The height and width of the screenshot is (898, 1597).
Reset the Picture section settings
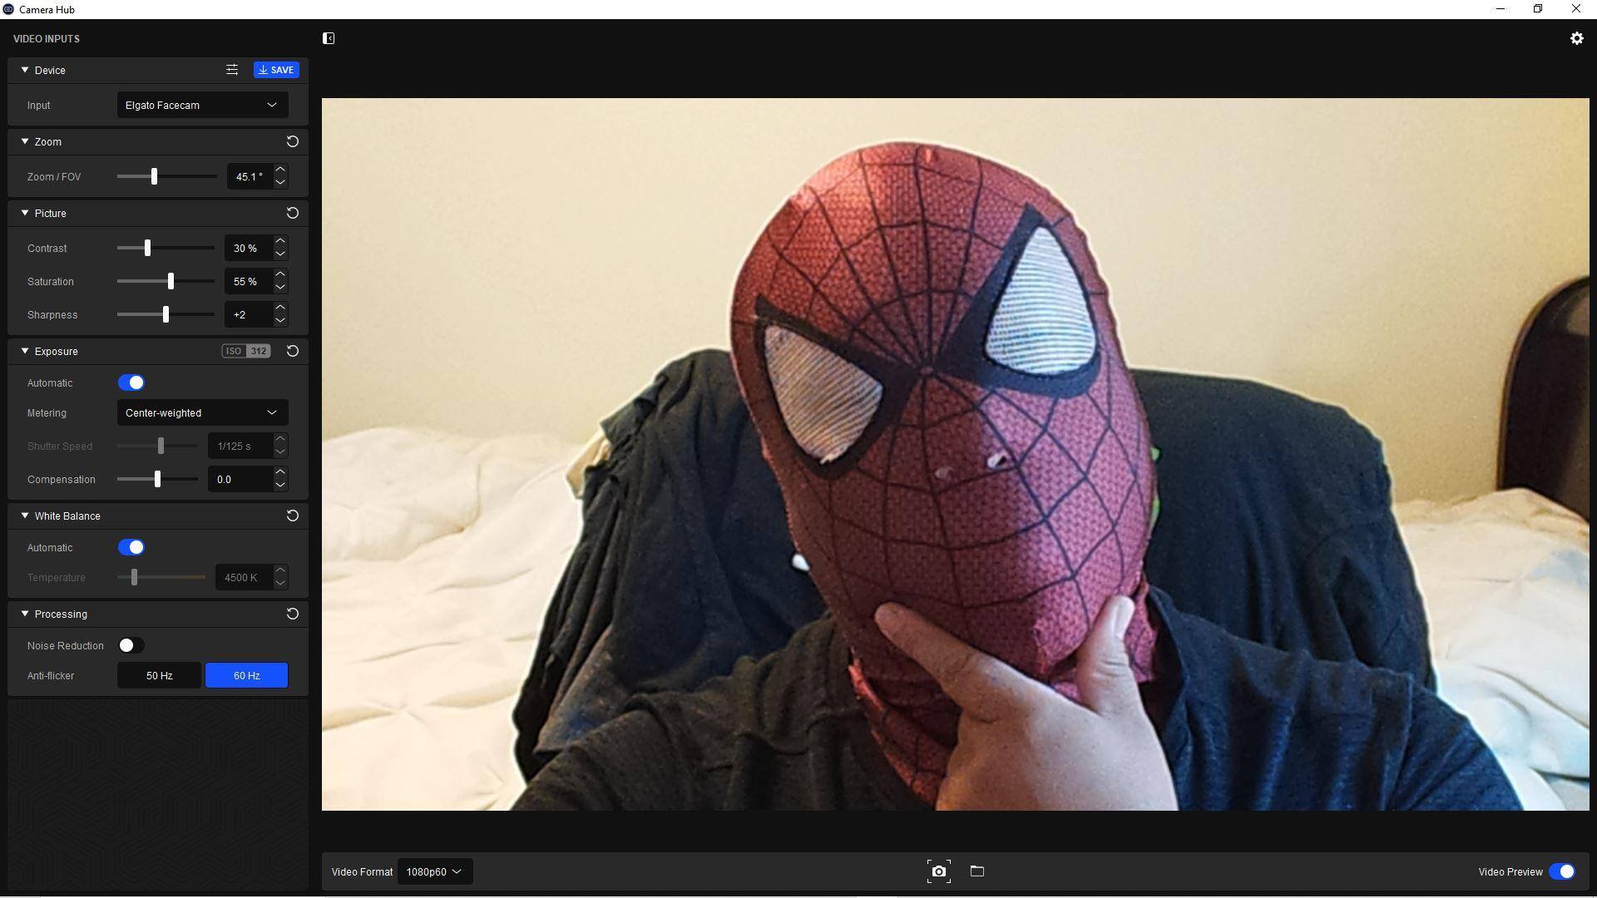pyautogui.click(x=292, y=213)
